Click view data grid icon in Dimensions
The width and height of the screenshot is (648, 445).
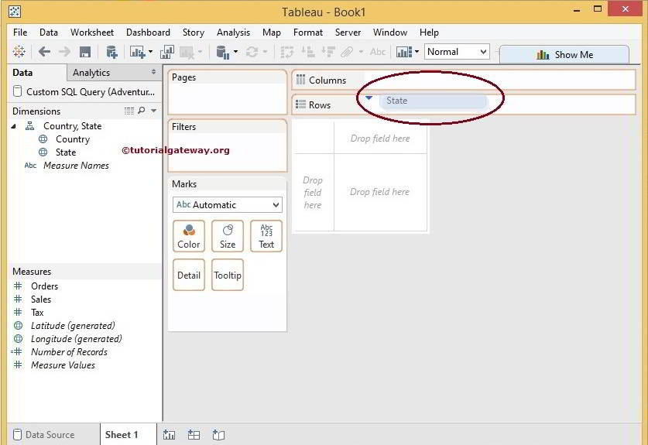pyautogui.click(x=129, y=111)
